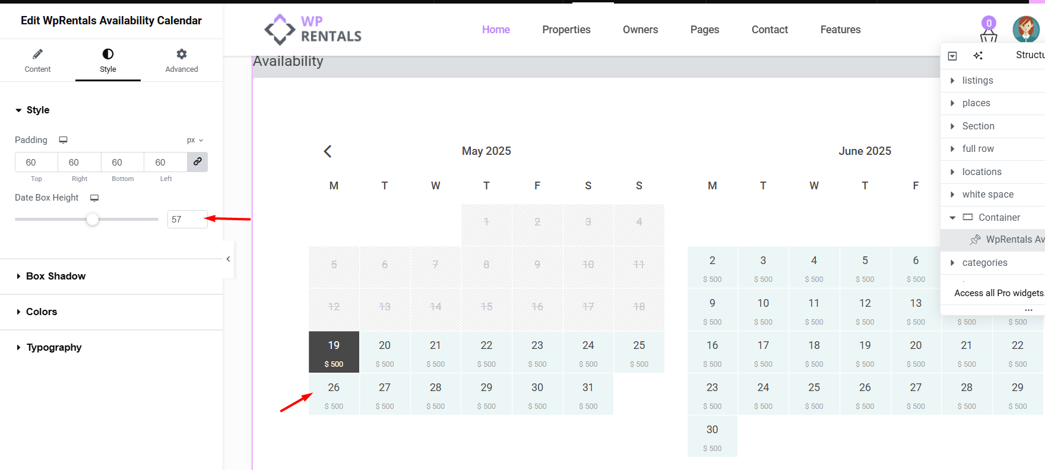1045x470 pixels.
Task: Open the px unit dropdown for Padding
Action: point(195,141)
